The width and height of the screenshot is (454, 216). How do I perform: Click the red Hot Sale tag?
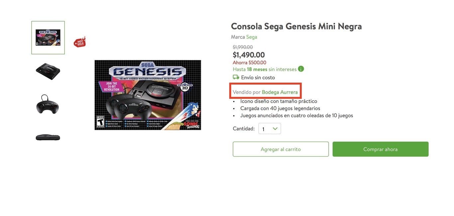tap(79, 42)
